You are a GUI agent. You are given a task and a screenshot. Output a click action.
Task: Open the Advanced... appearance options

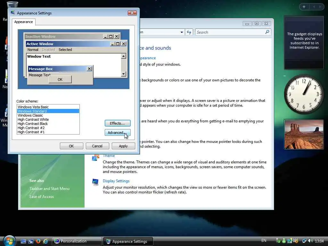click(x=118, y=132)
